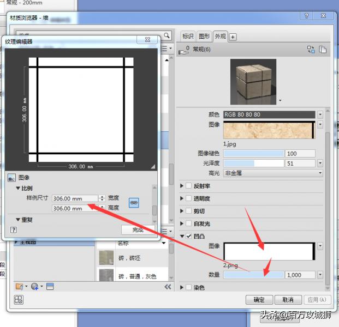Expand the 反射率 section

coord(182,186)
